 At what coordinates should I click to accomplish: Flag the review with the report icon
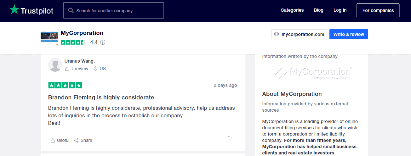tap(230, 138)
